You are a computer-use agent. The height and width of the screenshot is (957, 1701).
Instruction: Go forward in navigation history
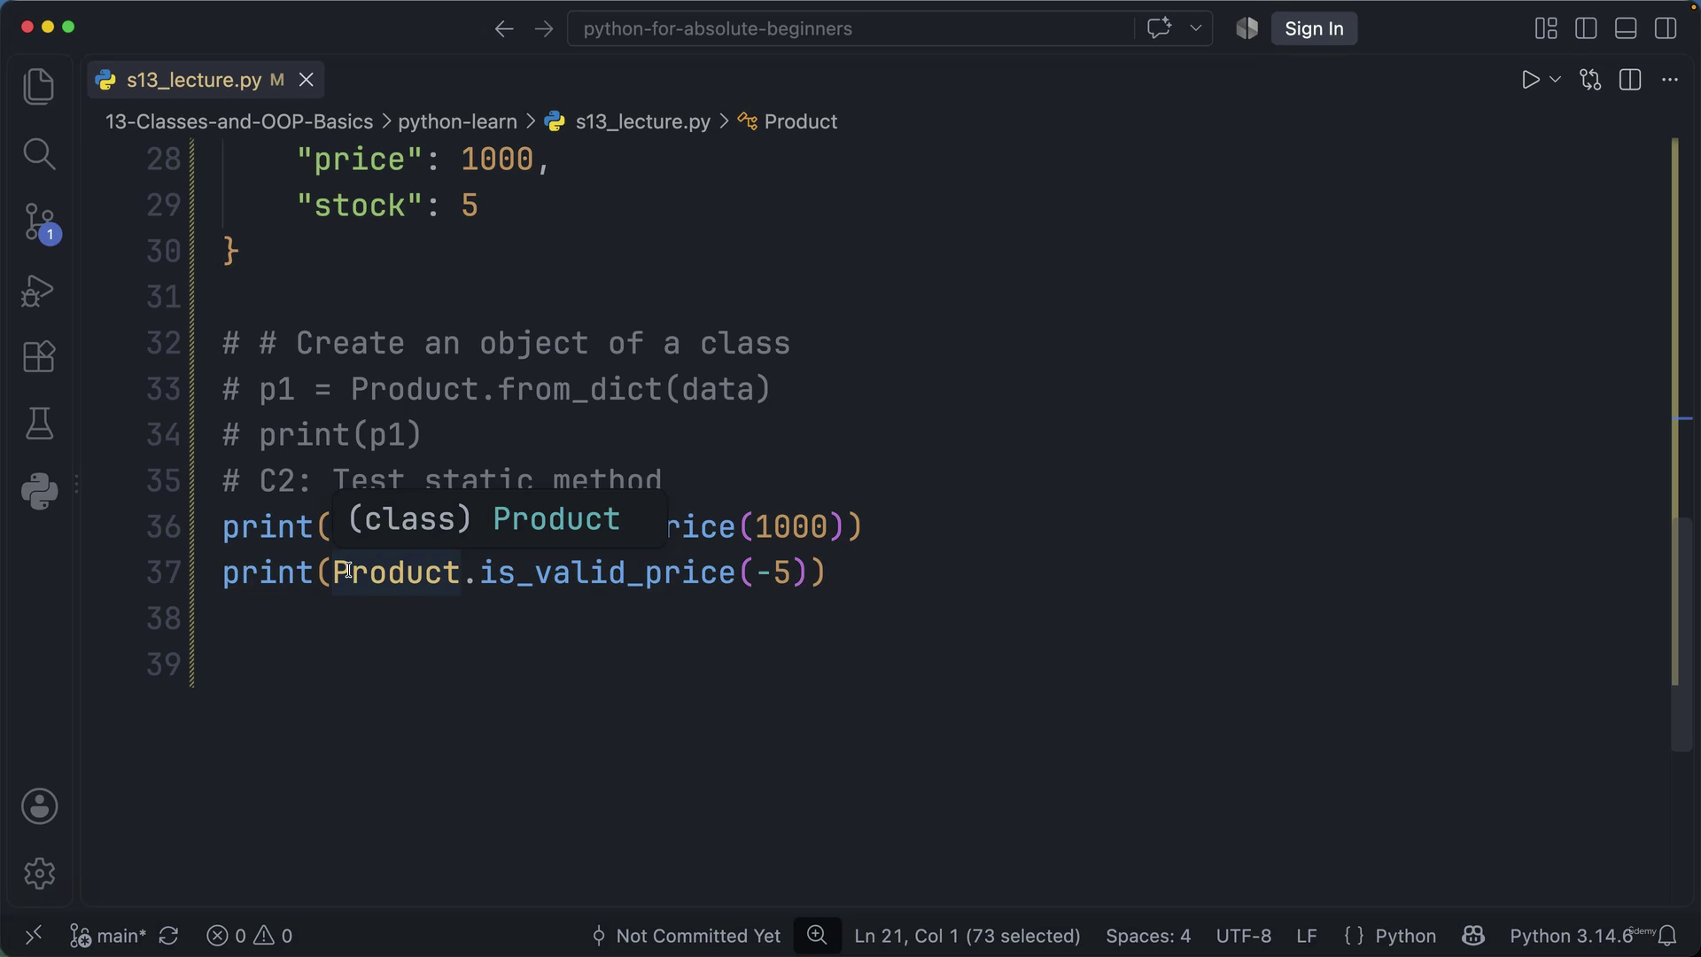click(544, 28)
